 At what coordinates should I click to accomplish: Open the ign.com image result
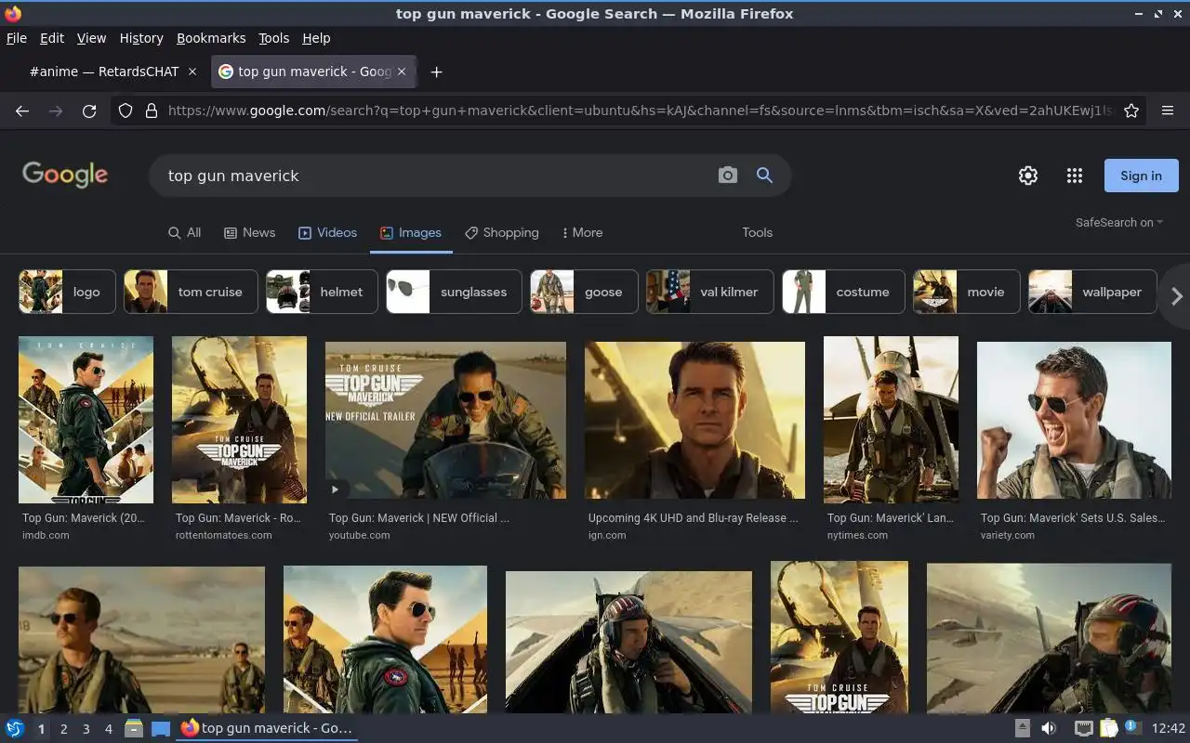point(694,420)
